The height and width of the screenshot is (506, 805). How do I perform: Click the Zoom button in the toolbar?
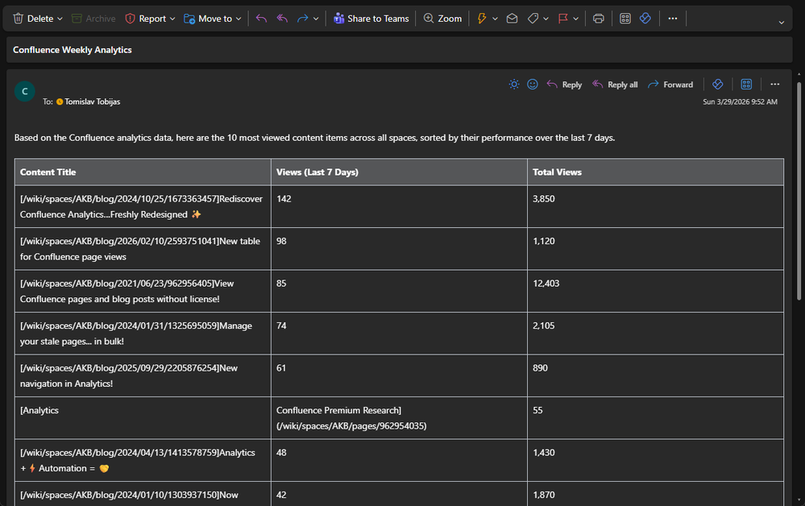pyautogui.click(x=442, y=19)
